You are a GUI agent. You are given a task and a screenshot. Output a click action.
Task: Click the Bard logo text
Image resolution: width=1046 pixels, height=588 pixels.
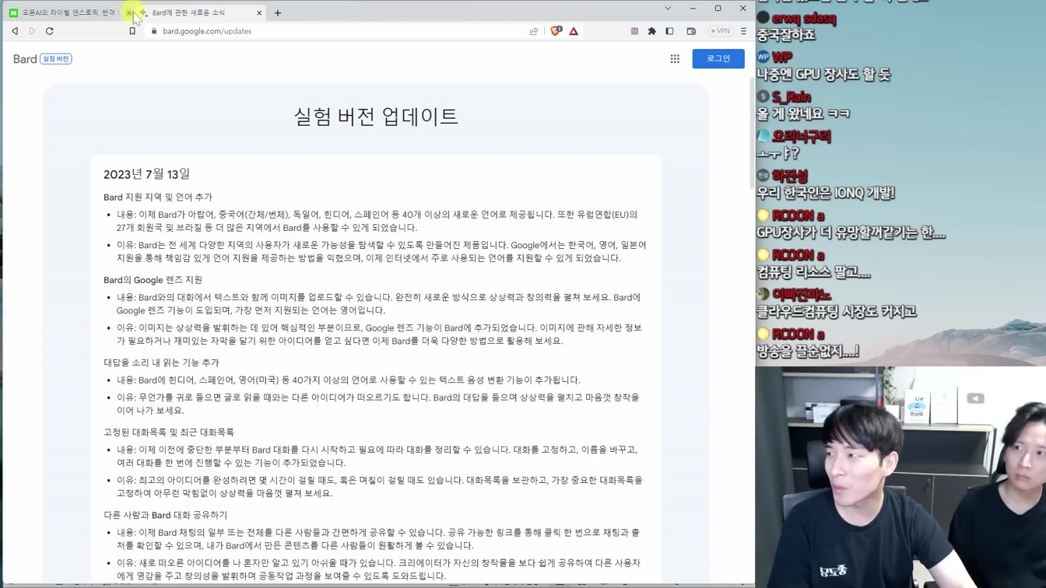(x=25, y=59)
